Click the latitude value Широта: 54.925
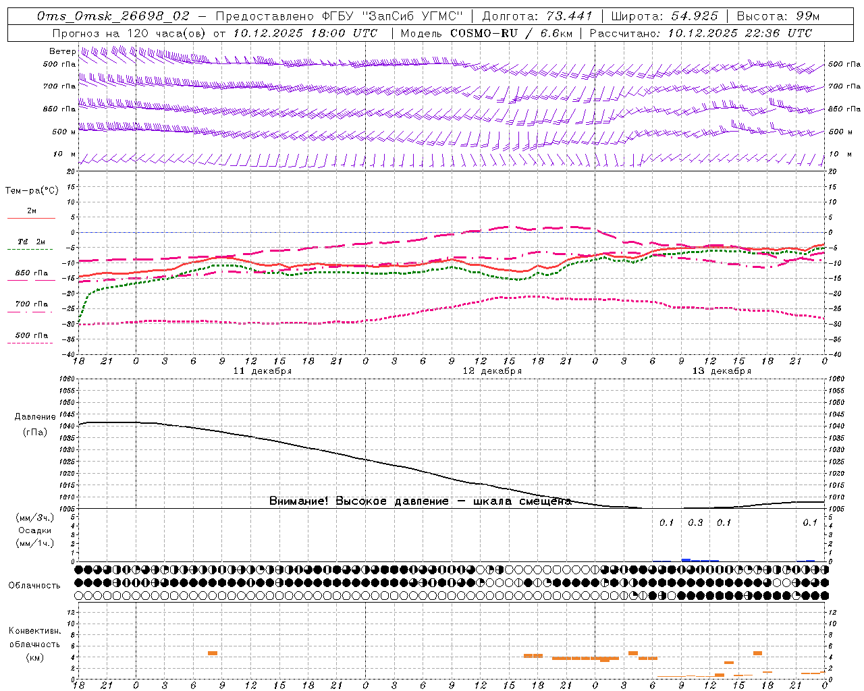 664,16
